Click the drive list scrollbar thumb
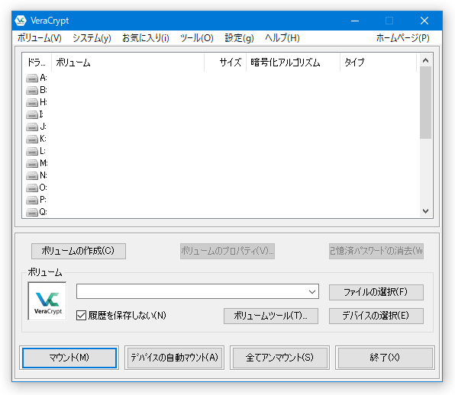 425,103
